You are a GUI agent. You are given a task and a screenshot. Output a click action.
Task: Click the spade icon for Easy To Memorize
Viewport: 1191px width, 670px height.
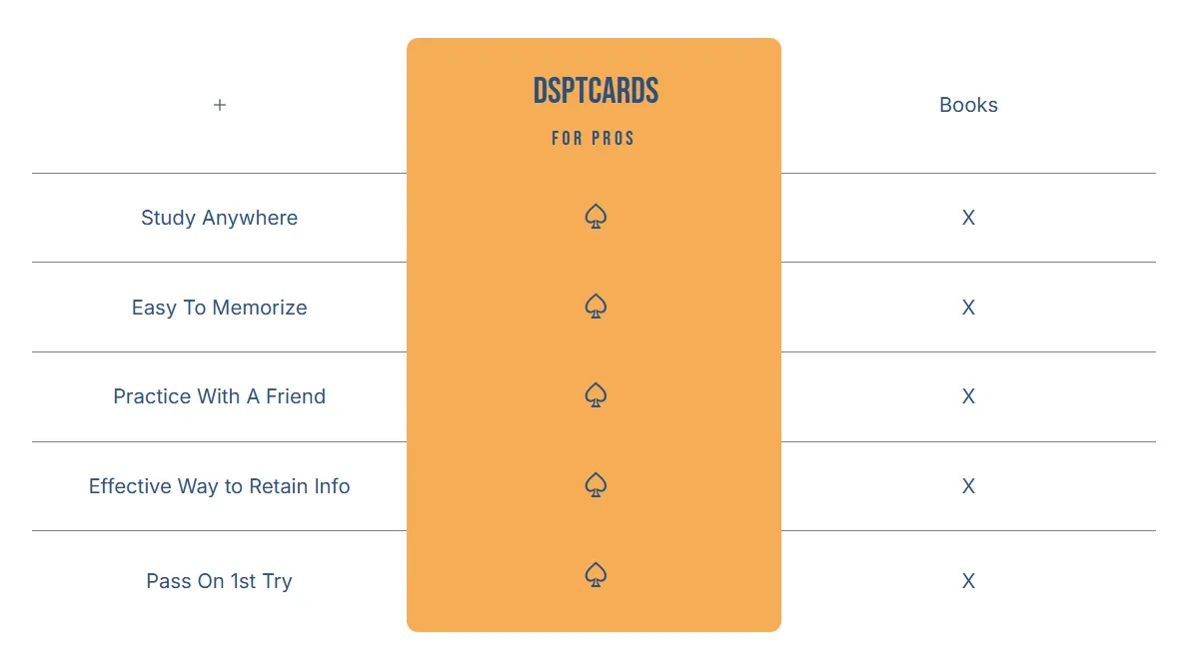point(595,306)
